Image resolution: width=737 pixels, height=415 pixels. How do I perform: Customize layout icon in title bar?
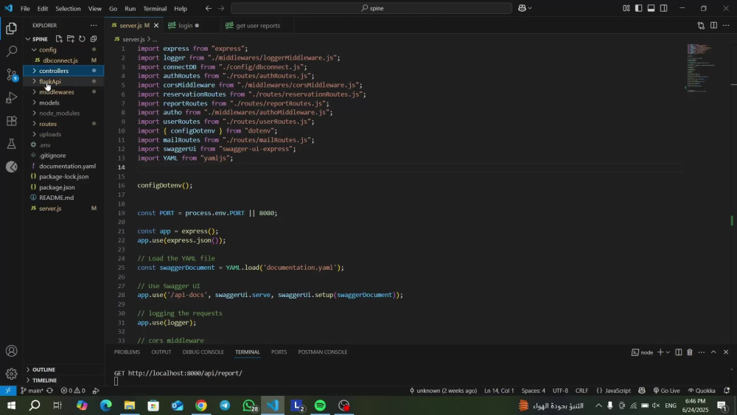626,8
